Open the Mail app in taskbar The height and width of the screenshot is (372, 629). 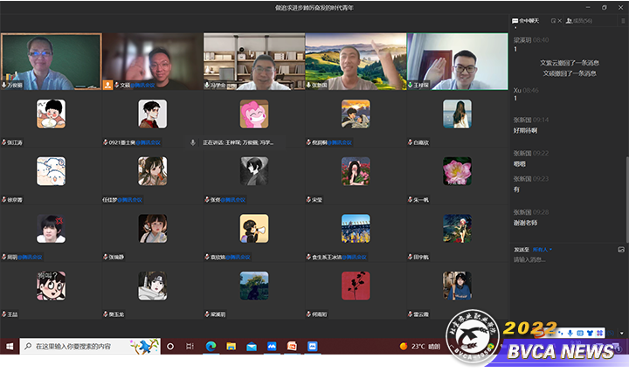point(252,347)
